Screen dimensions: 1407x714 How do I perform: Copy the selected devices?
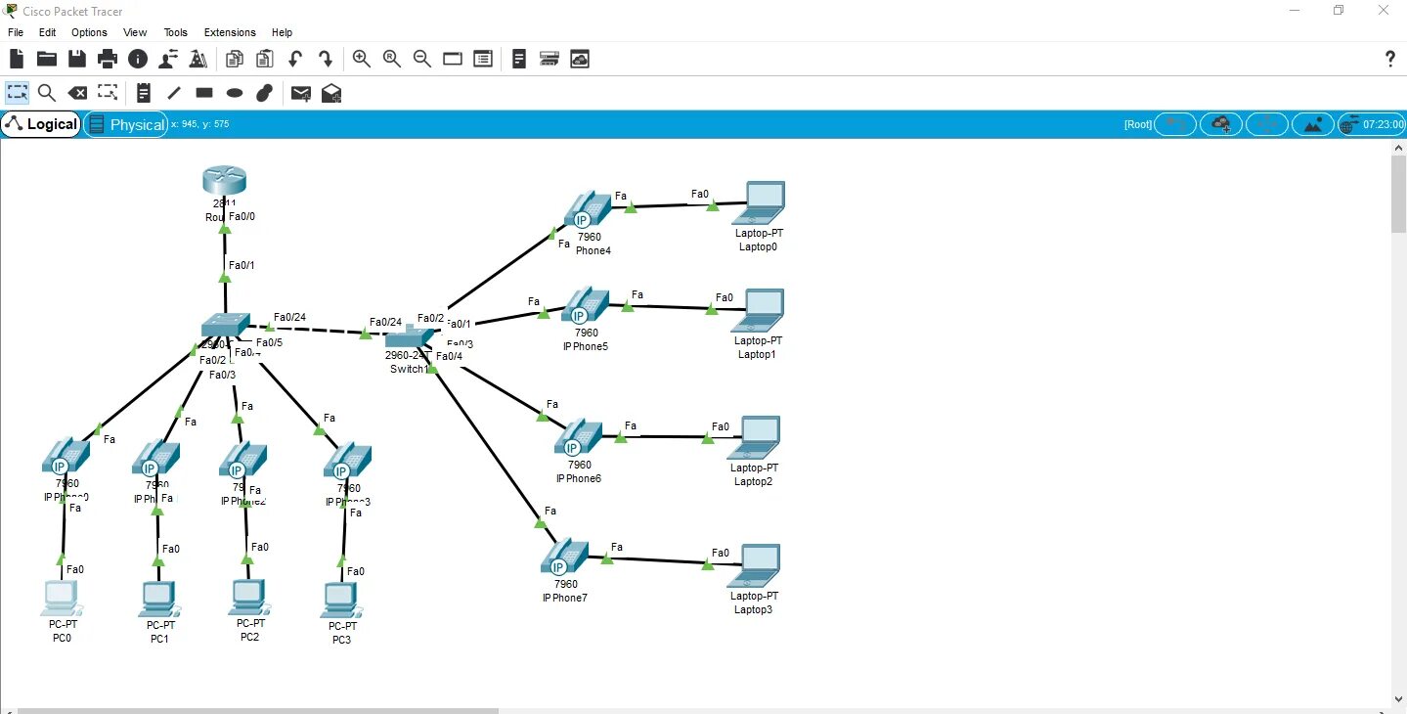pyautogui.click(x=235, y=60)
